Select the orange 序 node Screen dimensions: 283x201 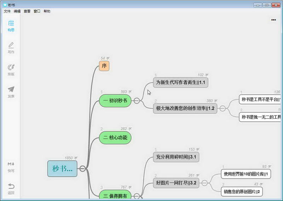(104, 66)
